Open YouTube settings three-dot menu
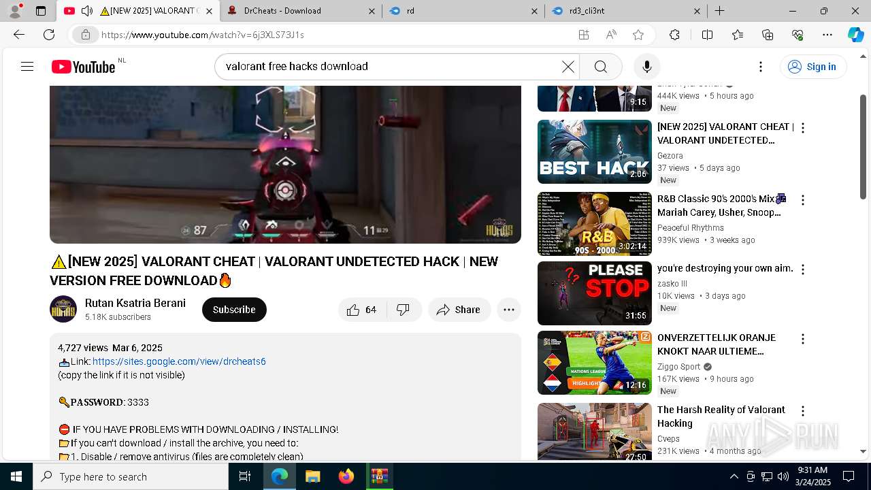 (x=761, y=66)
